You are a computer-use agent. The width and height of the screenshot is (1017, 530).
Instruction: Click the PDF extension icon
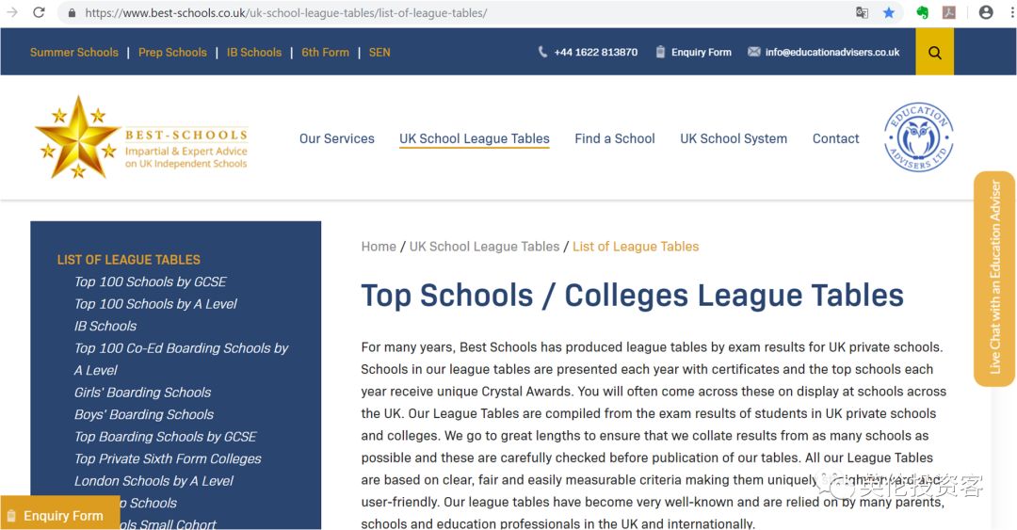pyautogui.click(x=949, y=12)
